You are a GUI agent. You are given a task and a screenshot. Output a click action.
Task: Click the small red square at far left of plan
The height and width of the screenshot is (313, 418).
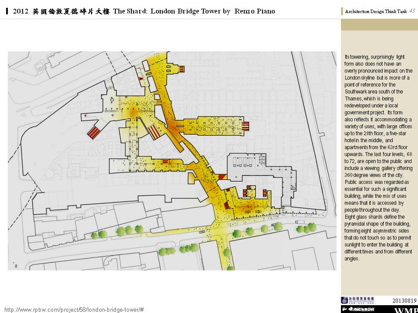86,116
